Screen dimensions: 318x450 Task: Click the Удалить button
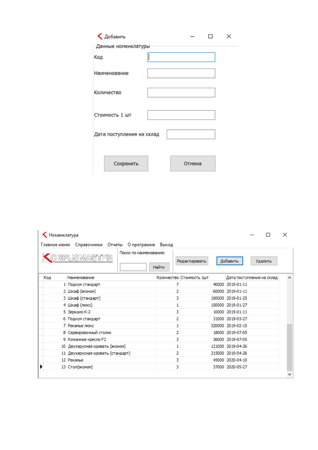tap(264, 261)
